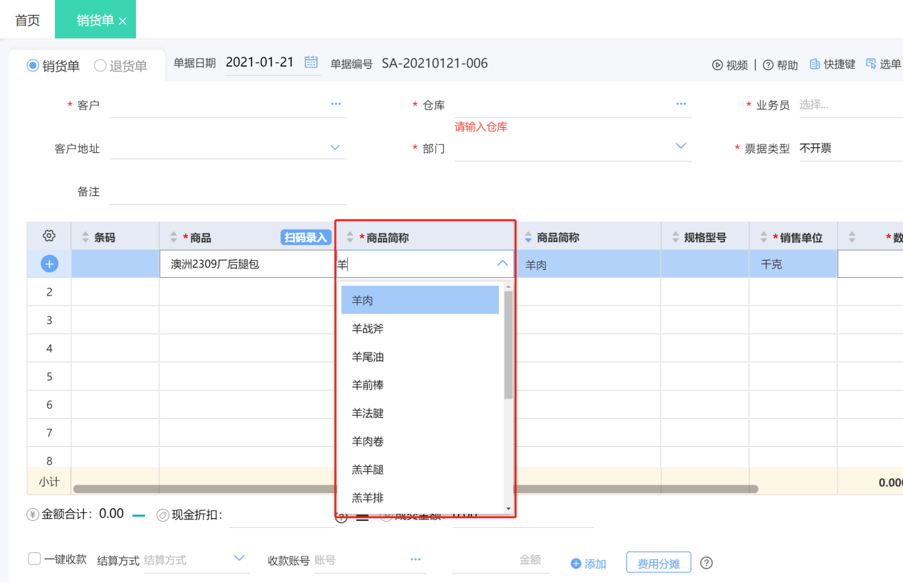Choose 羔羊腿 from the dropdown list

pyautogui.click(x=420, y=470)
